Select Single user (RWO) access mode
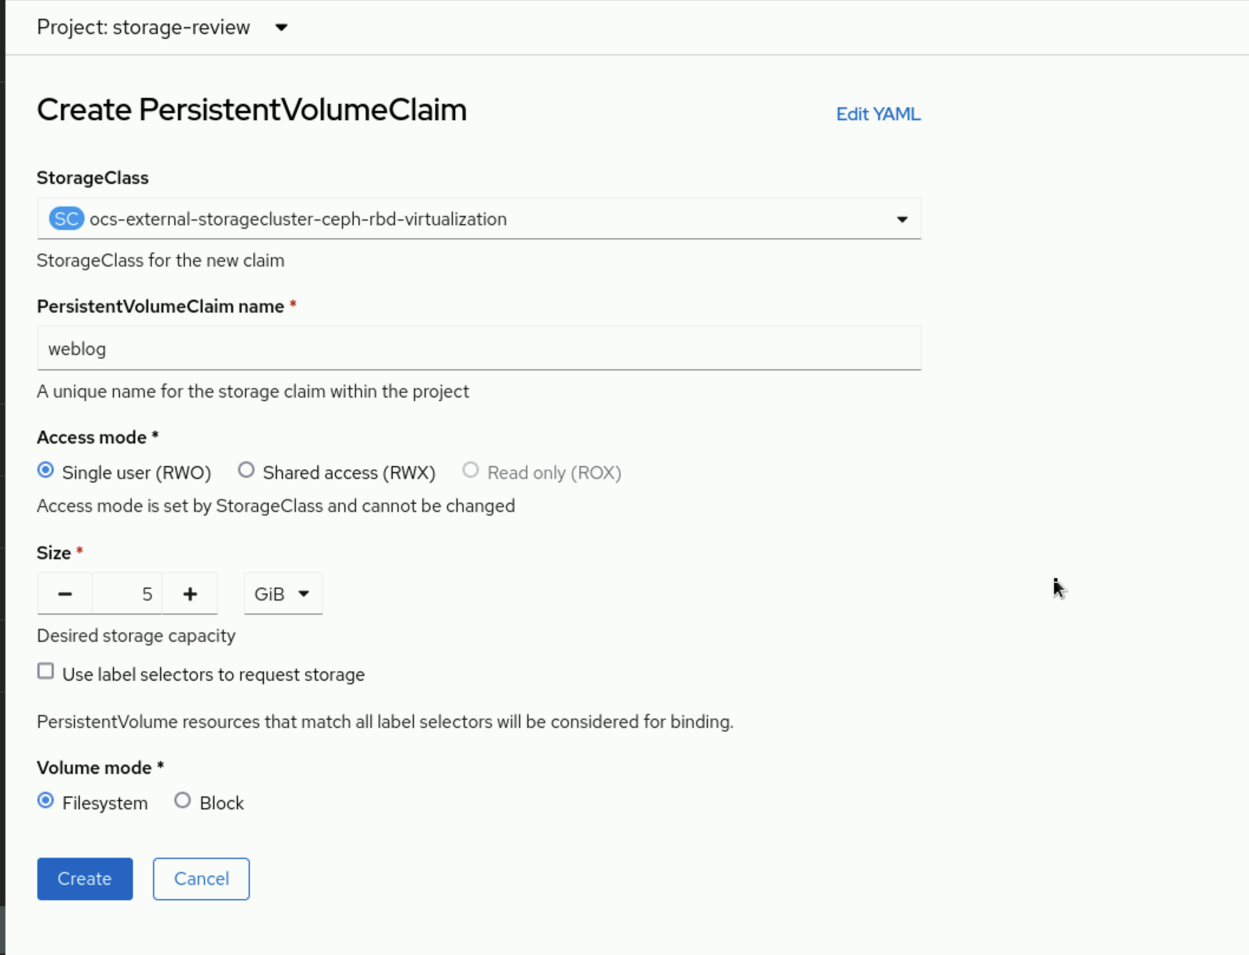This screenshot has height=955, width=1249. [x=46, y=471]
